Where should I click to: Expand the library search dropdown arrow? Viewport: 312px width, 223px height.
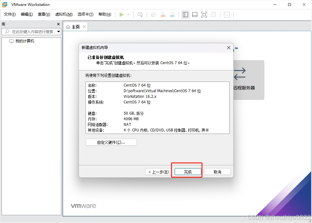pyautogui.click(x=58, y=31)
